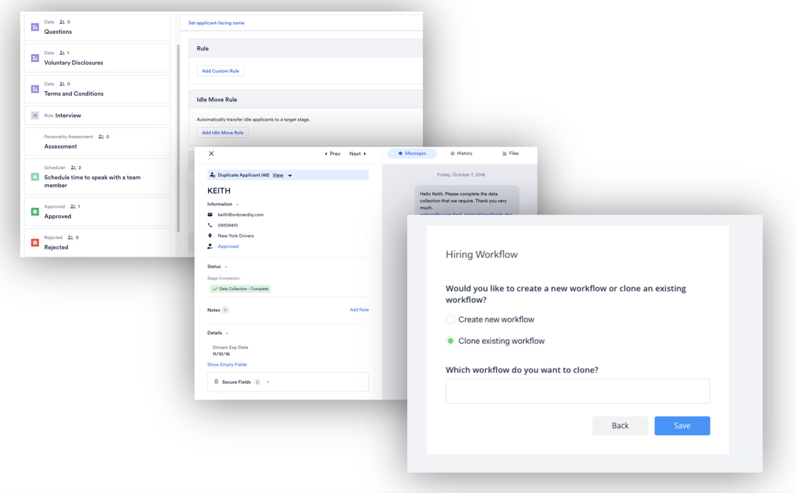Click the Add Custom Rule button
Viewport: 796px width, 493px height.
220,71
